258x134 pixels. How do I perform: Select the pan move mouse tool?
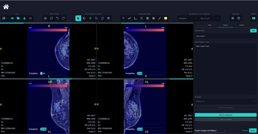(90, 18)
